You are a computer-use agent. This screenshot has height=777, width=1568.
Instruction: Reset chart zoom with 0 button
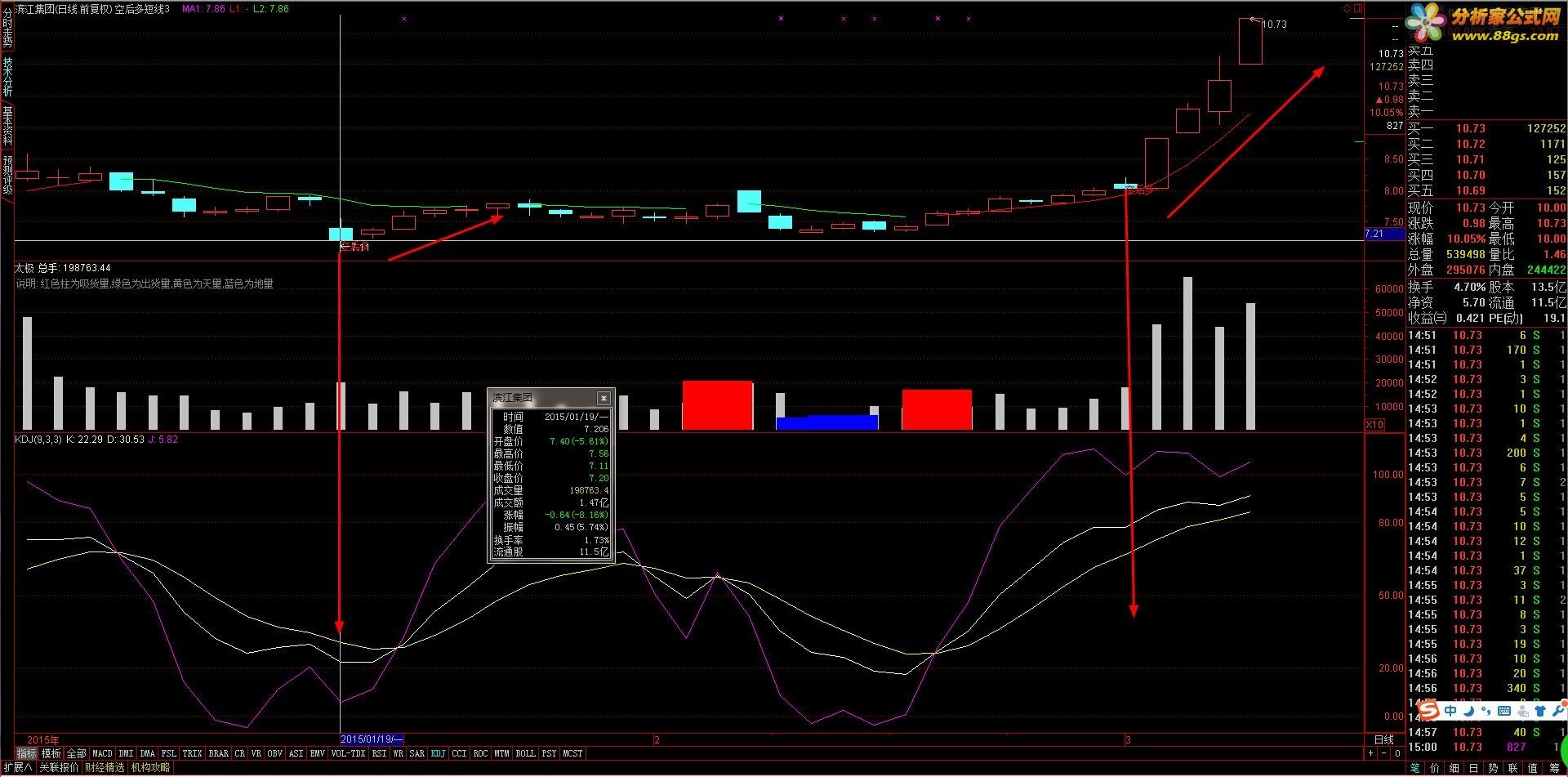point(1397,753)
